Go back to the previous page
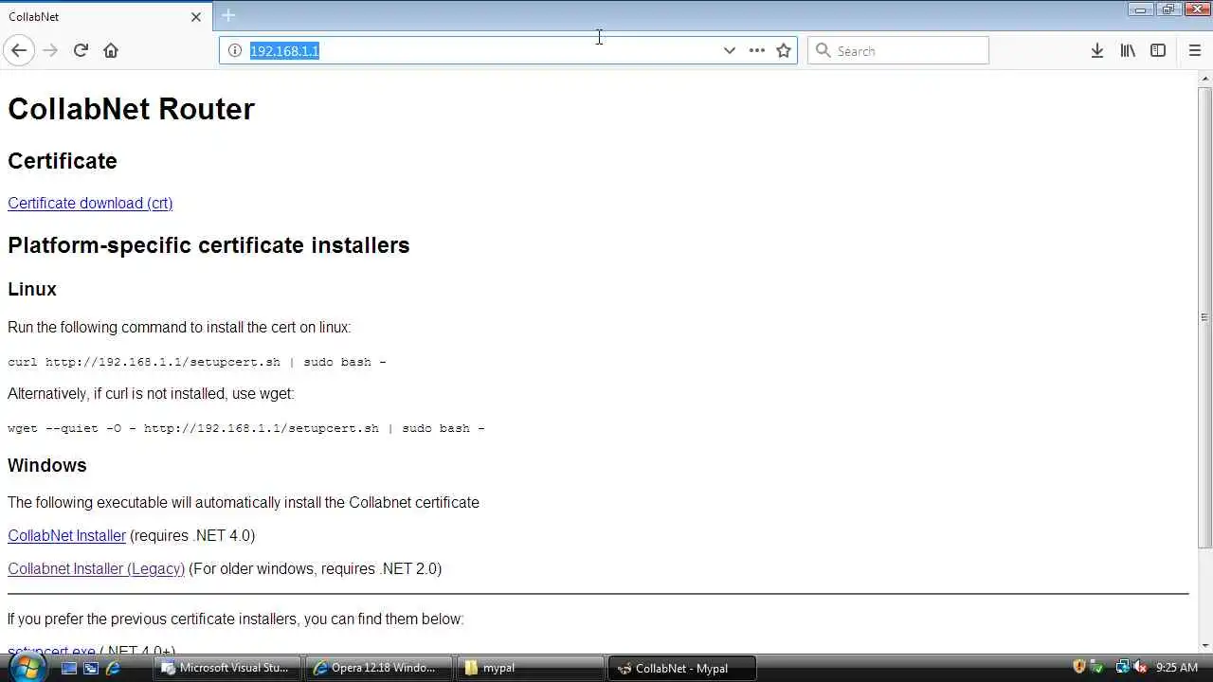 point(19,50)
